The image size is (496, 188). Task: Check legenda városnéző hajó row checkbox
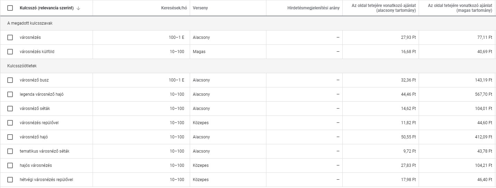[x=10, y=94]
